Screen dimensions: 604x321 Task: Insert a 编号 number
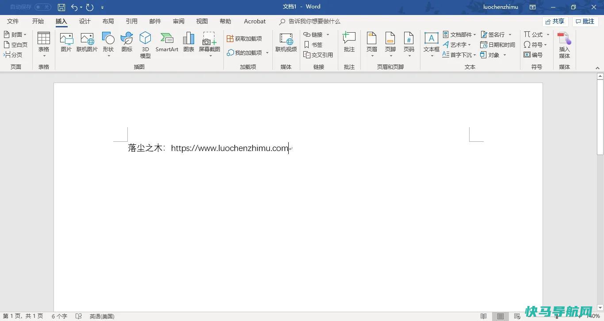[x=533, y=55]
